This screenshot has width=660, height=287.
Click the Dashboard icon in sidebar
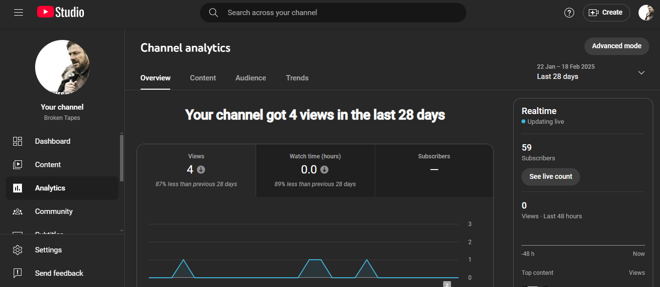click(x=18, y=141)
